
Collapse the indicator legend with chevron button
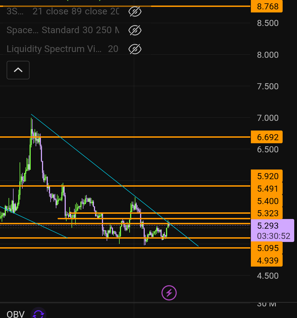(x=18, y=70)
